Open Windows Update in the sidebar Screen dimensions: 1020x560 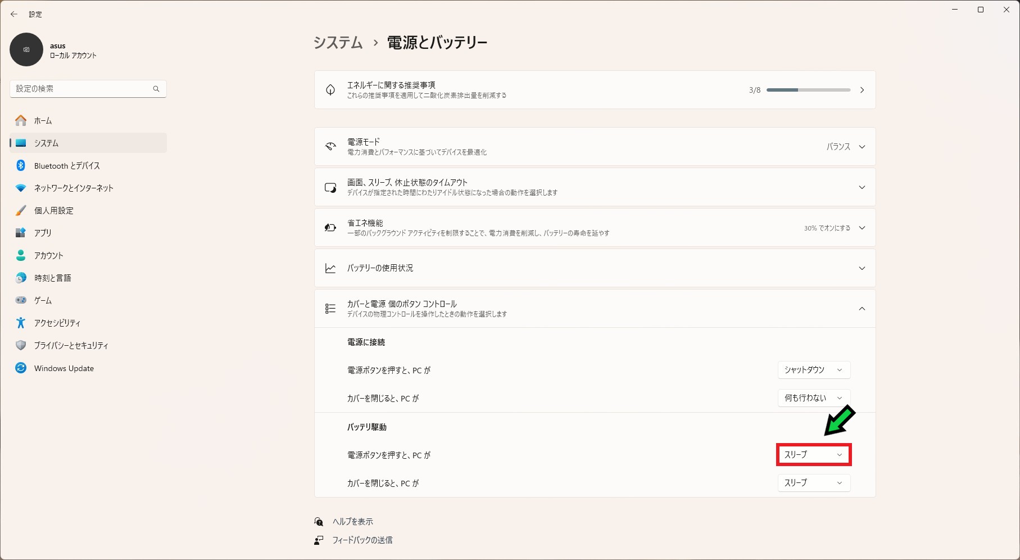(x=64, y=368)
